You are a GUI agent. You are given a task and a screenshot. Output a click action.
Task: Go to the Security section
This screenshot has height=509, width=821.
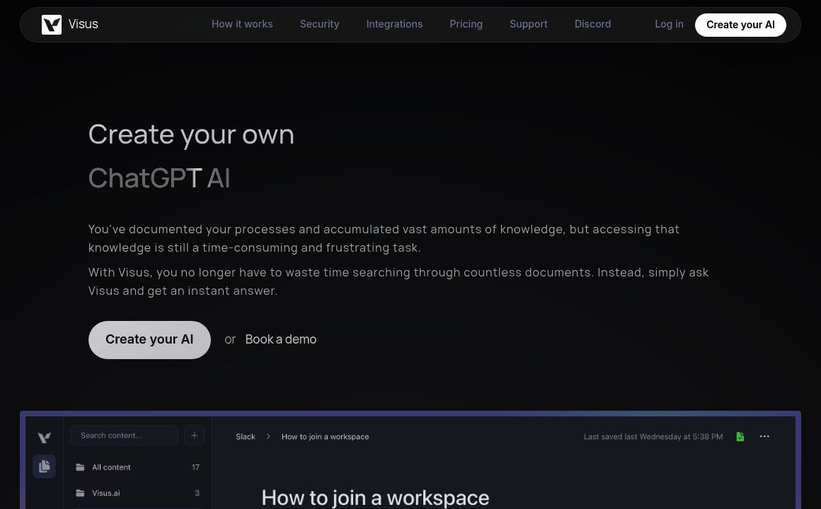[319, 24]
